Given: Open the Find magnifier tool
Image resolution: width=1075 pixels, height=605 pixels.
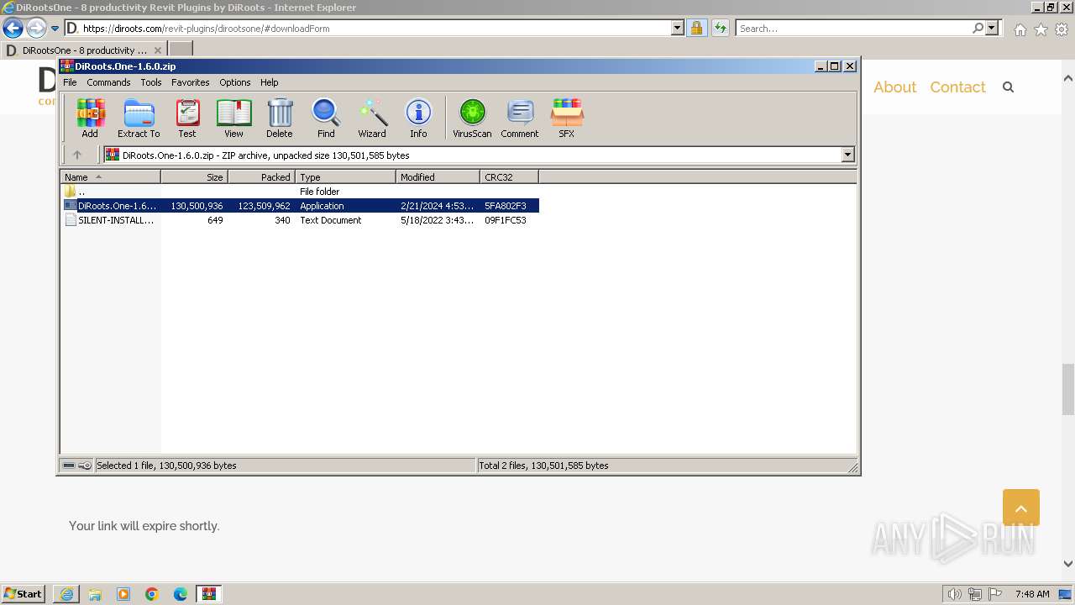Looking at the screenshot, I should click(326, 118).
